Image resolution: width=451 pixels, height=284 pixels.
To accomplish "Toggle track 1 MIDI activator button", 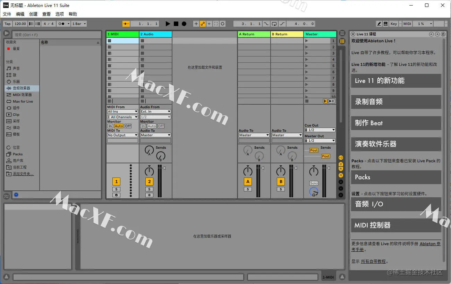I will [116, 181].
